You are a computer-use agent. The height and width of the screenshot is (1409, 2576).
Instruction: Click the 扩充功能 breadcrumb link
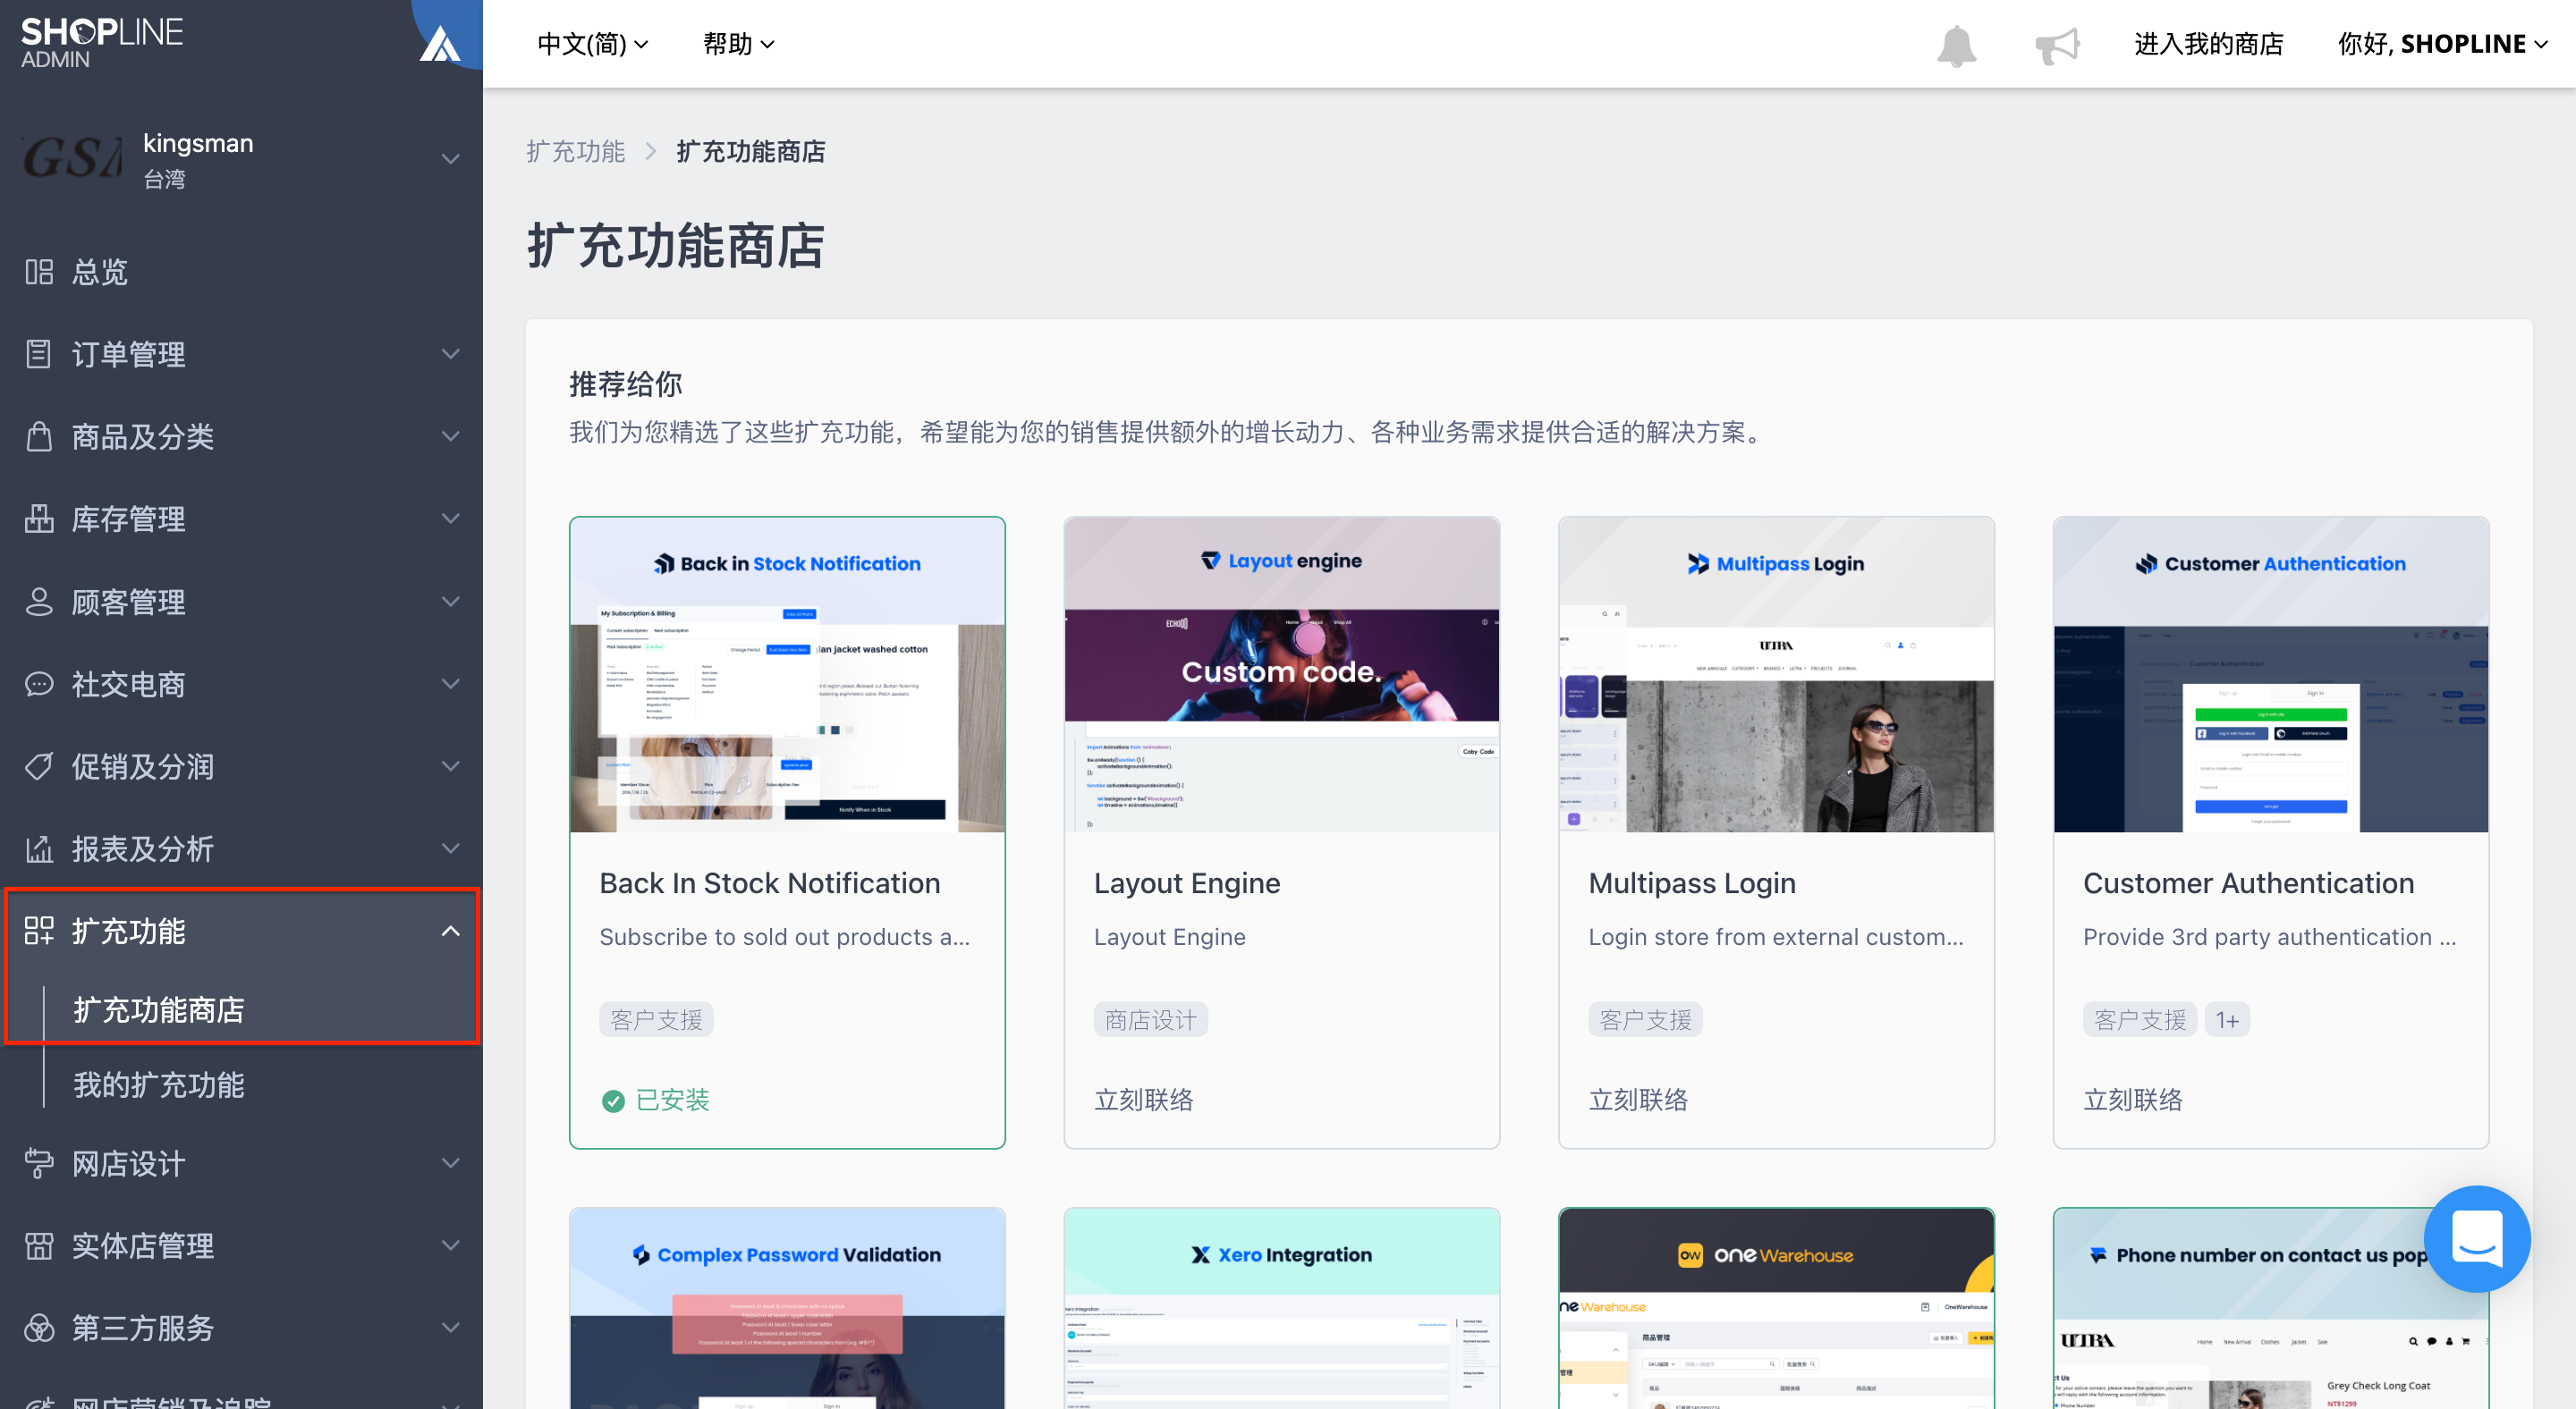coord(576,152)
